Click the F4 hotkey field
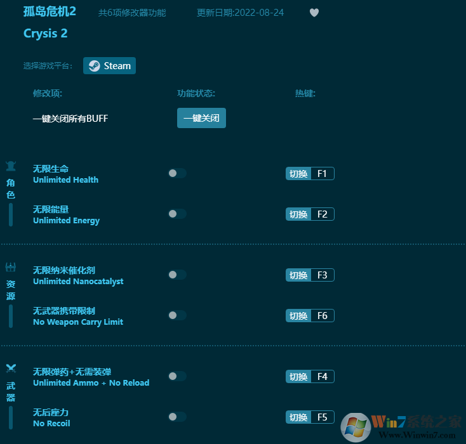This screenshot has height=444, width=466. tap(323, 377)
